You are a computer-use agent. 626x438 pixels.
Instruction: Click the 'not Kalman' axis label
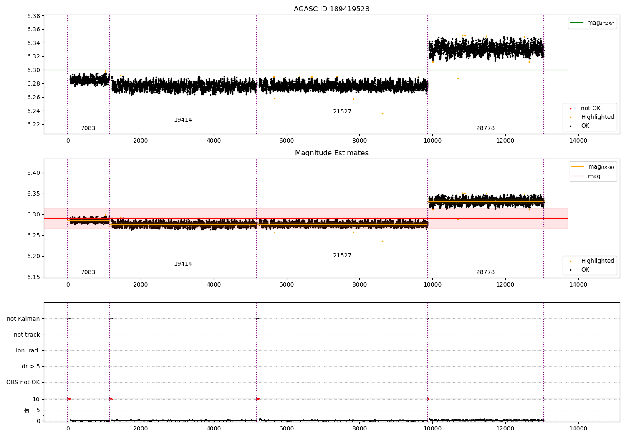(23, 319)
